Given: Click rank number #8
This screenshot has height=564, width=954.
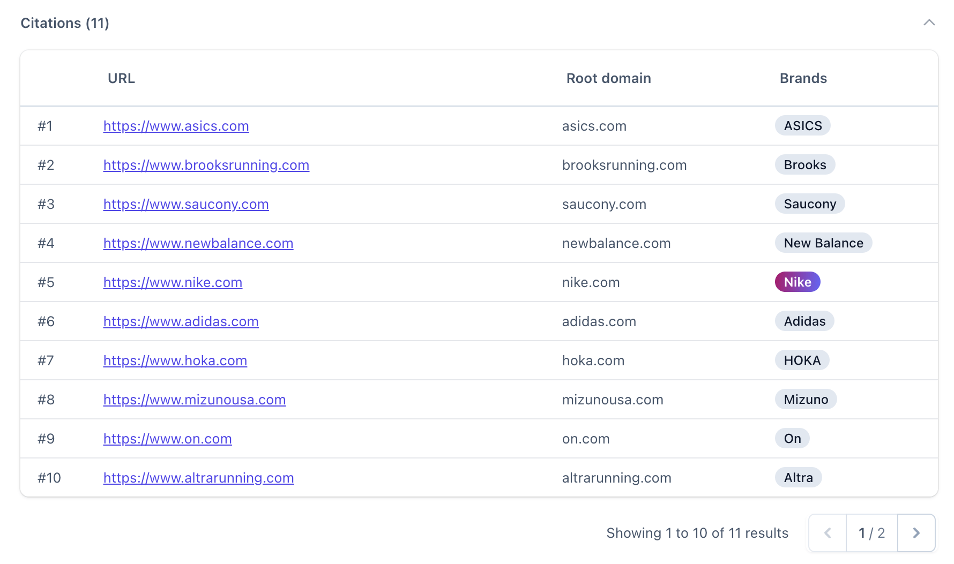Looking at the screenshot, I should coord(46,400).
